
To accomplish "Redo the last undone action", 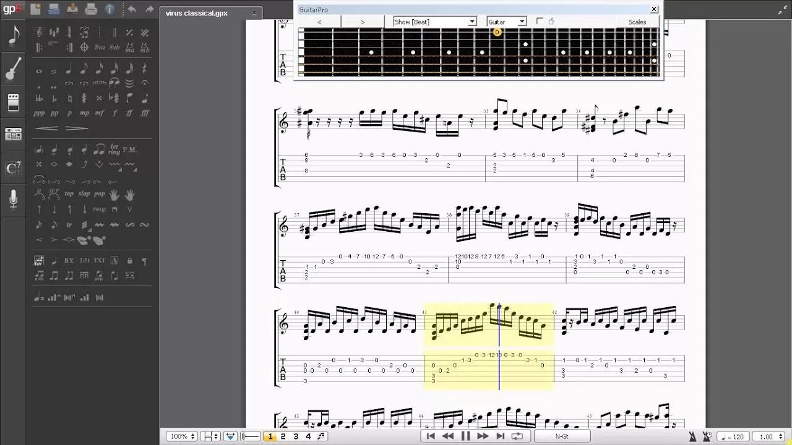I will pos(149,9).
